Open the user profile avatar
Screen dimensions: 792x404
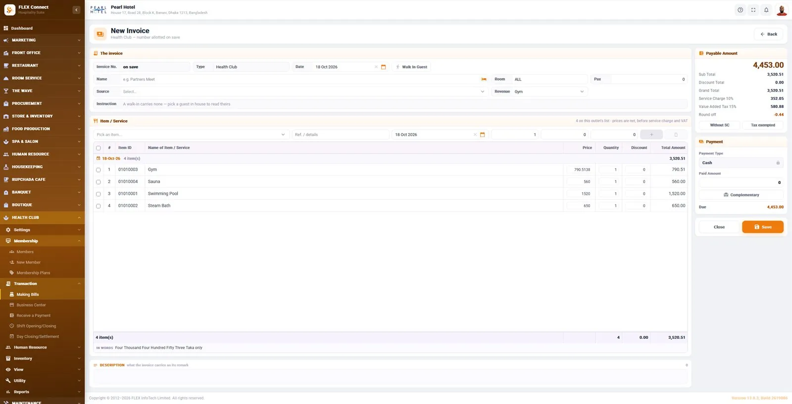782,10
